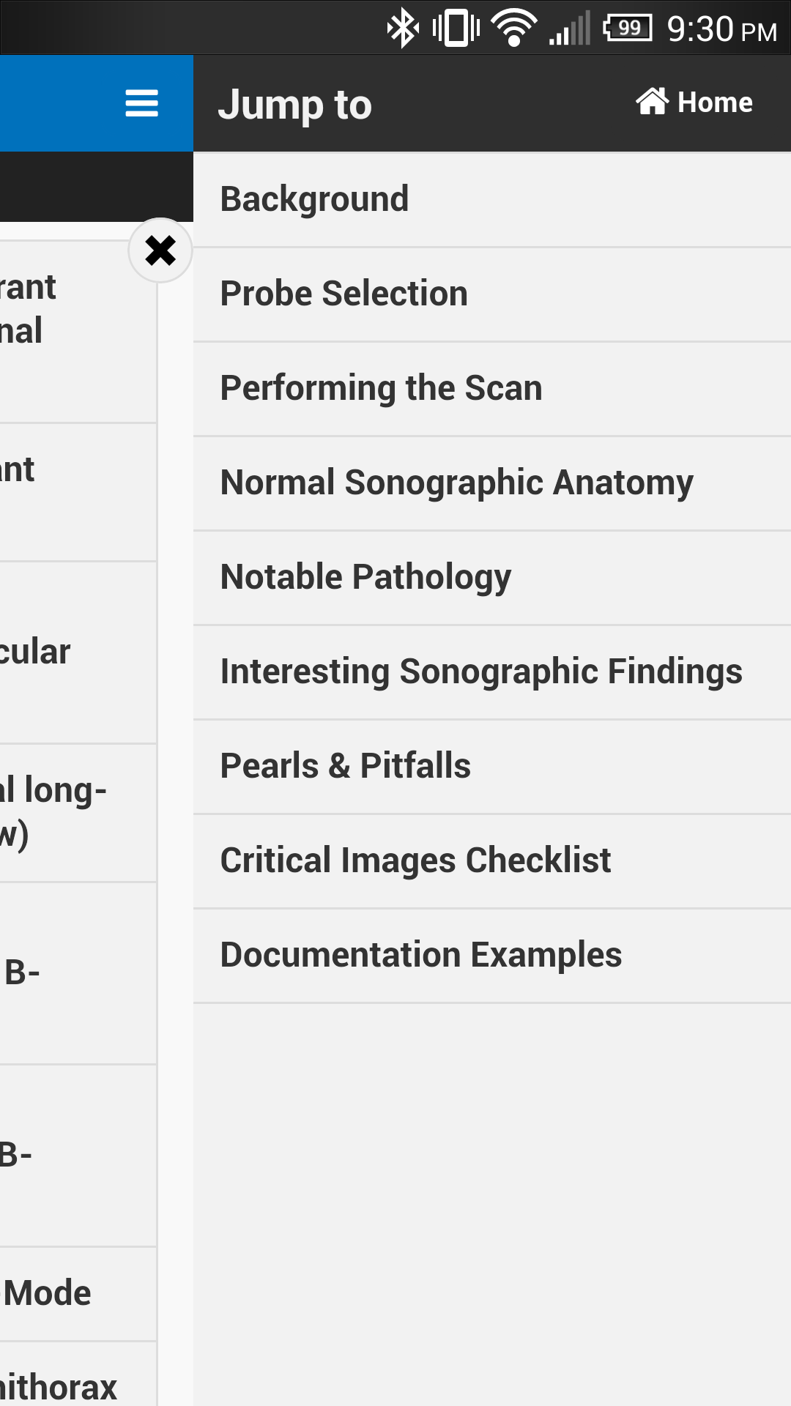Tap the cellular signal strength icon
The width and height of the screenshot is (791, 1406).
tap(570, 29)
